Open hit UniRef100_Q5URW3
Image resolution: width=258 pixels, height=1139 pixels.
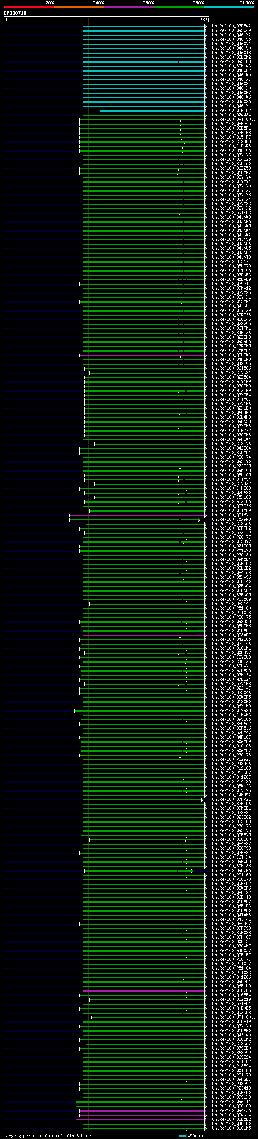(231, 355)
